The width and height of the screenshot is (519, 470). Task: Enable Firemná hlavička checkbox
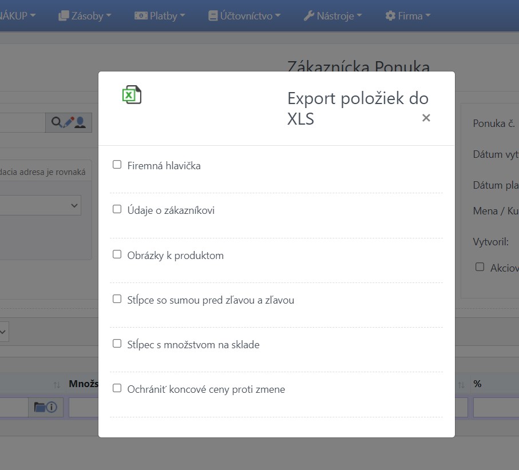(x=117, y=164)
